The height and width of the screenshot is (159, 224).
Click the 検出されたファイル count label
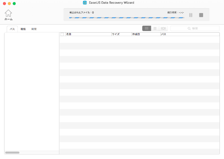pos(81,13)
